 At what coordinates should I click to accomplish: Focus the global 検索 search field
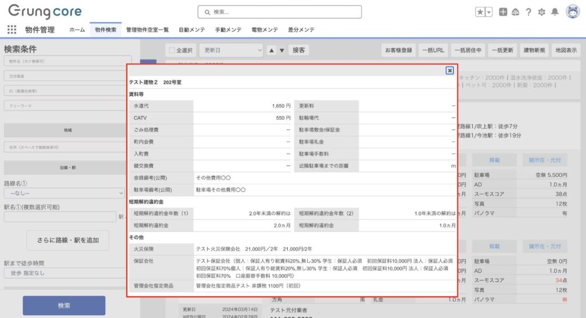point(280,12)
